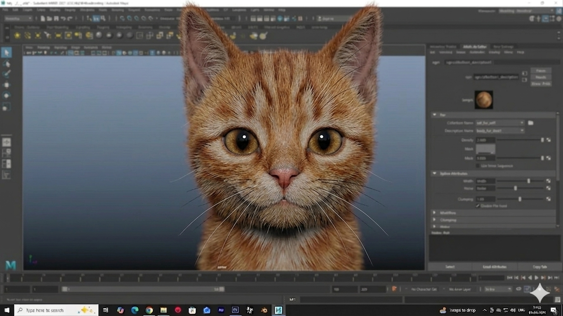The width and height of the screenshot is (563, 316).
Task: Toggle the checkbox beneath the Clumping slider
Action: click(x=478, y=205)
